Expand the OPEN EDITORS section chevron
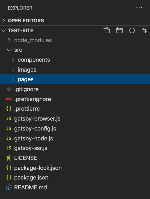Viewport: 150px width, 199px height. click(4, 20)
